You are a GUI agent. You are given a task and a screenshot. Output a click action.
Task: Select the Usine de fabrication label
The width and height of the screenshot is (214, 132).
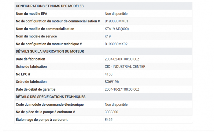(31, 67)
